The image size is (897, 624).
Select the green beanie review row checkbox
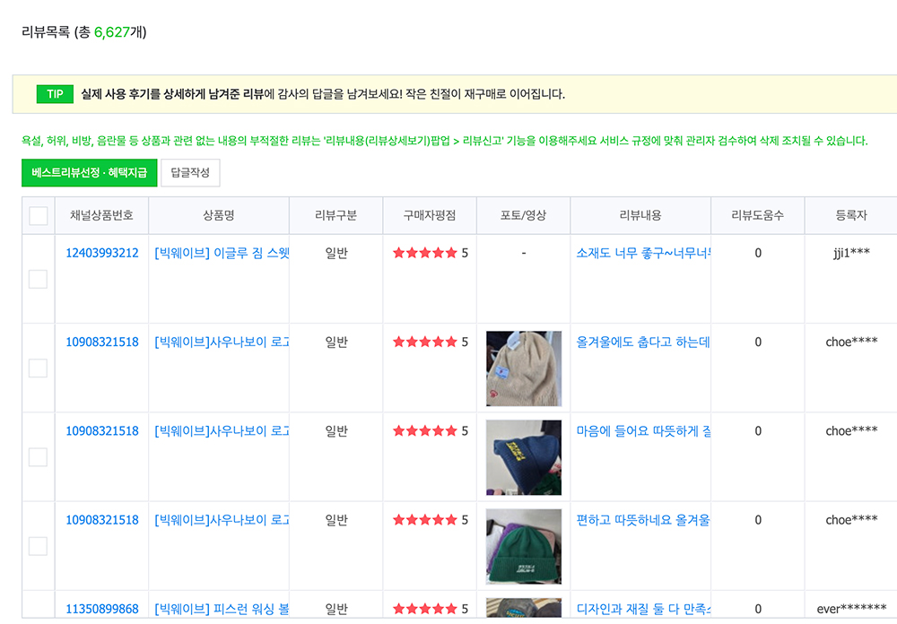(38, 546)
